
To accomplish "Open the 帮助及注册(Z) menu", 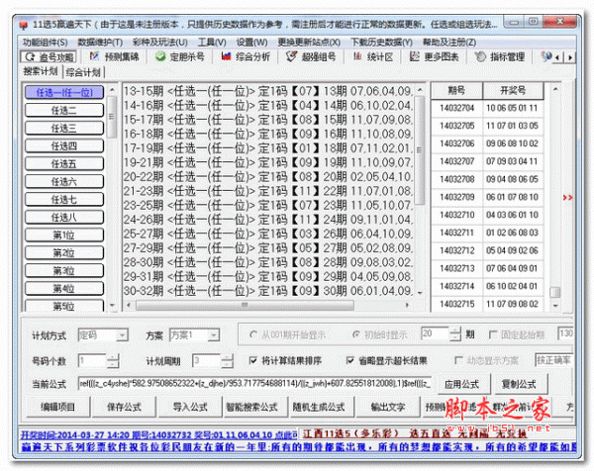I will (x=449, y=42).
